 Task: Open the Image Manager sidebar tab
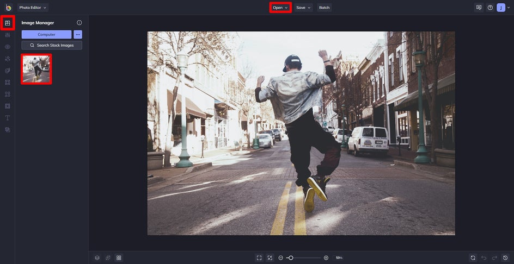point(8,23)
